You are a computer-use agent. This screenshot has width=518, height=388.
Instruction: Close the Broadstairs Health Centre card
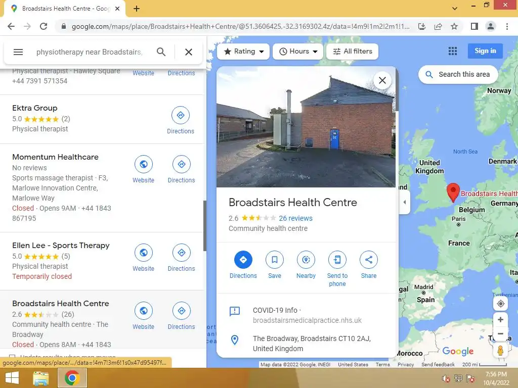(382, 80)
